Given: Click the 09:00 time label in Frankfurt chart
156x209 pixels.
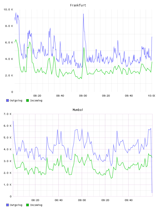Looking at the screenshot, I should [x=83, y=96].
